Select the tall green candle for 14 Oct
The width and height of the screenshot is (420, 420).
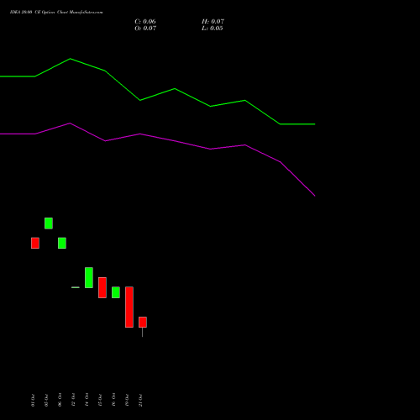[x=89, y=277]
